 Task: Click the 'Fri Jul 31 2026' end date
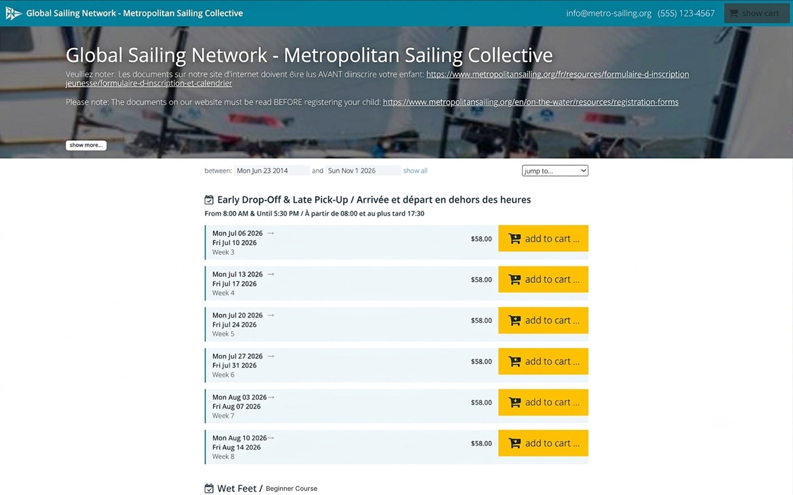pyautogui.click(x=234, y=365)
